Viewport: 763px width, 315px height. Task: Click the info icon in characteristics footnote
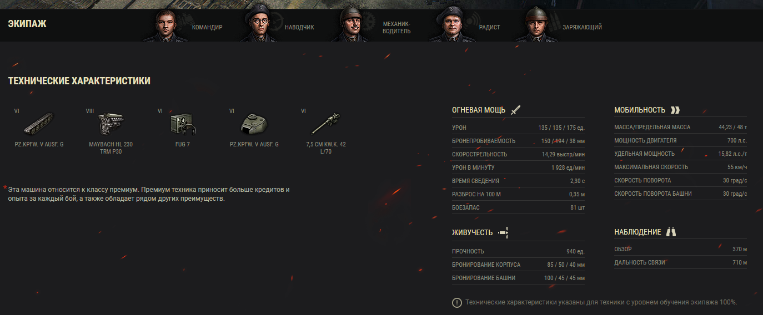(x=456, y=302)
